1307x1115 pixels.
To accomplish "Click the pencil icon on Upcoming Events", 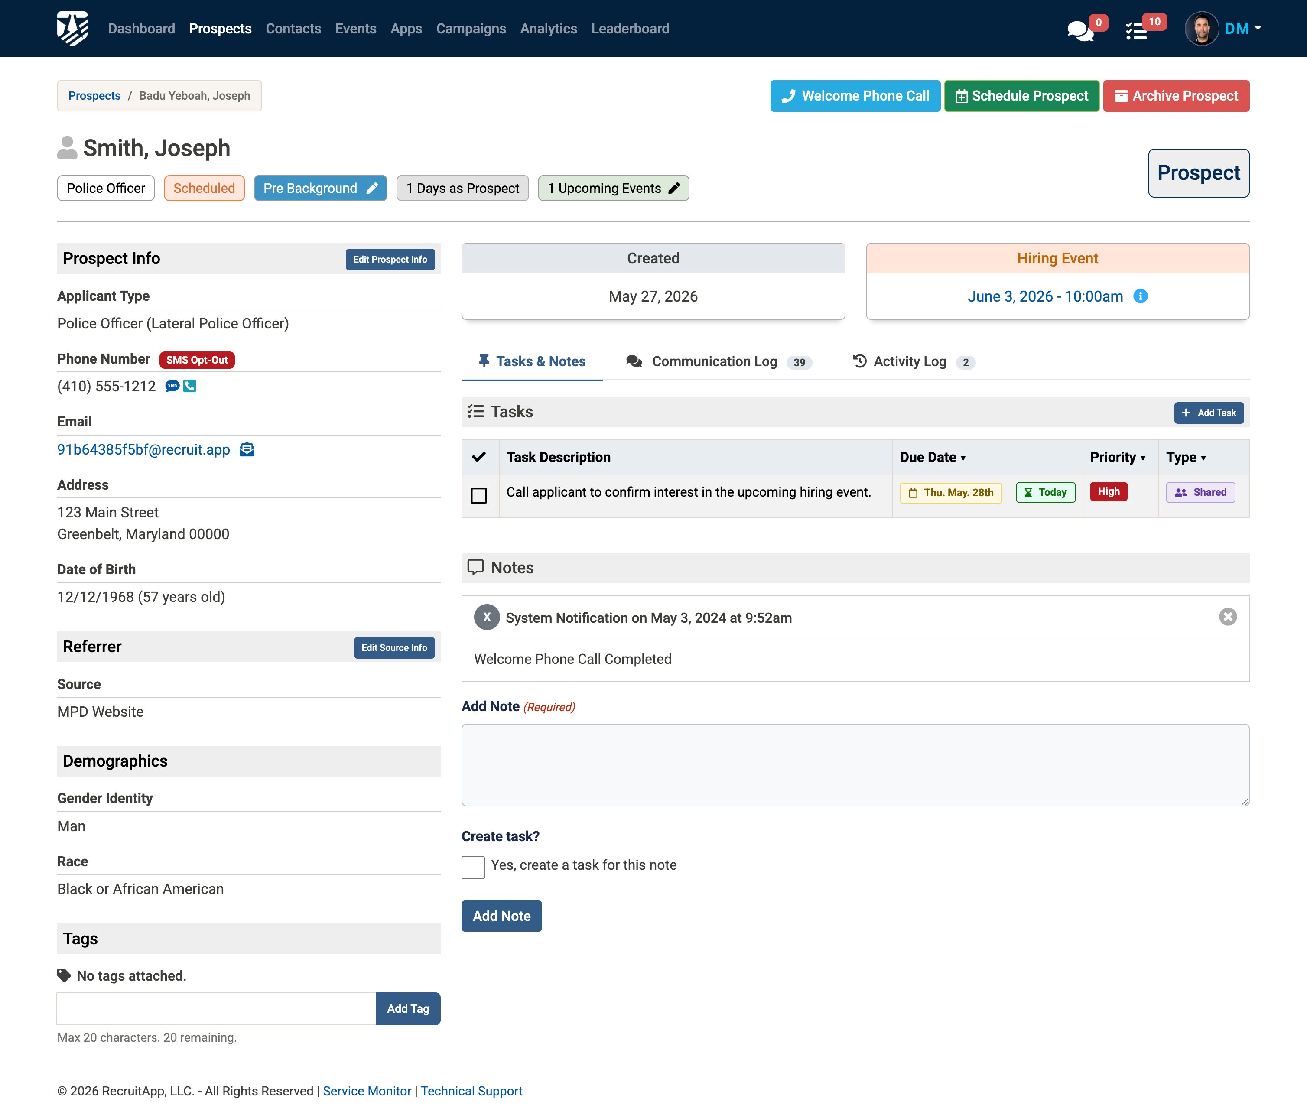I will tap(674, 188).
